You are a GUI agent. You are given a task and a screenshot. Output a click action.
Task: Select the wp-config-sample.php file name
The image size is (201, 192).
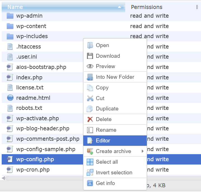[46, 149]
